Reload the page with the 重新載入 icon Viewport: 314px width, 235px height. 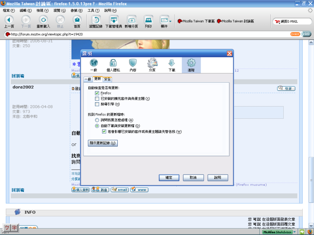[x=43, y=22]
